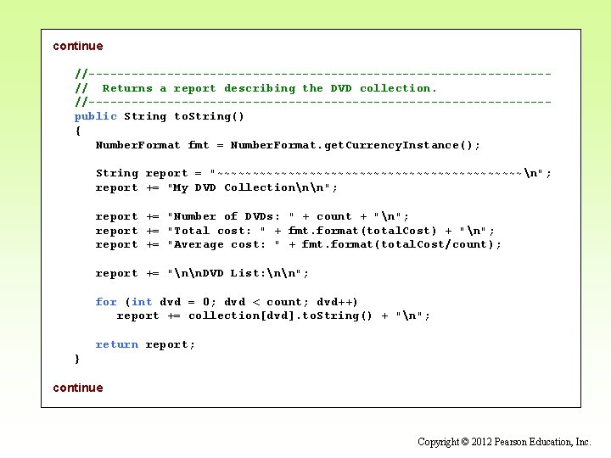Click 'fmt.format(totalCost/count)' expression

pos(397,244)
